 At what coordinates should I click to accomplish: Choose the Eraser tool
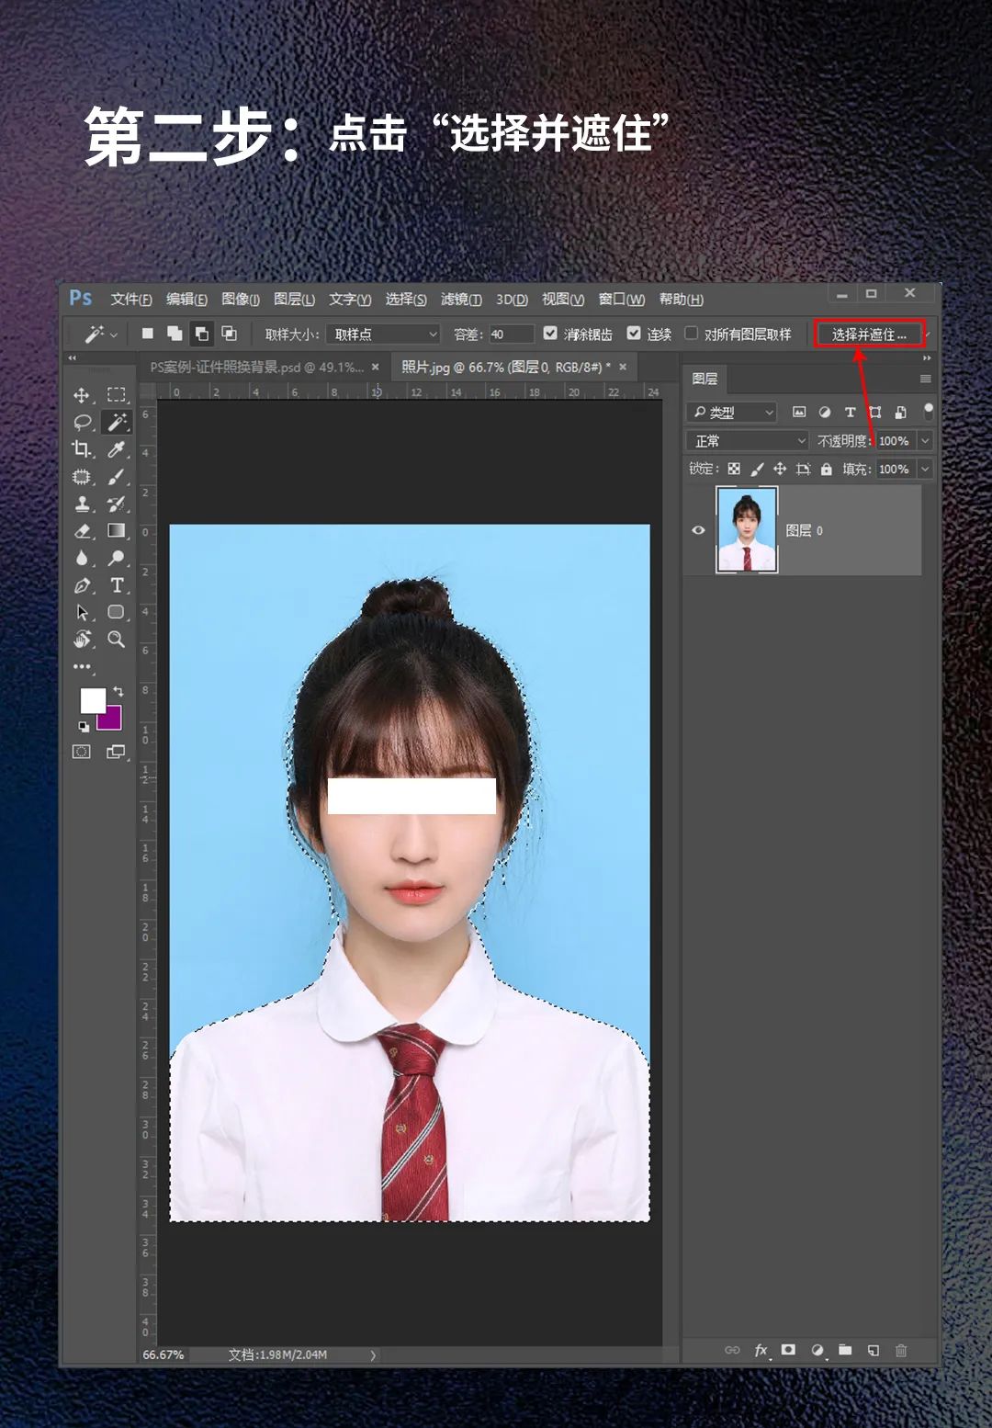pyautogui.click(x=83, y=531)
